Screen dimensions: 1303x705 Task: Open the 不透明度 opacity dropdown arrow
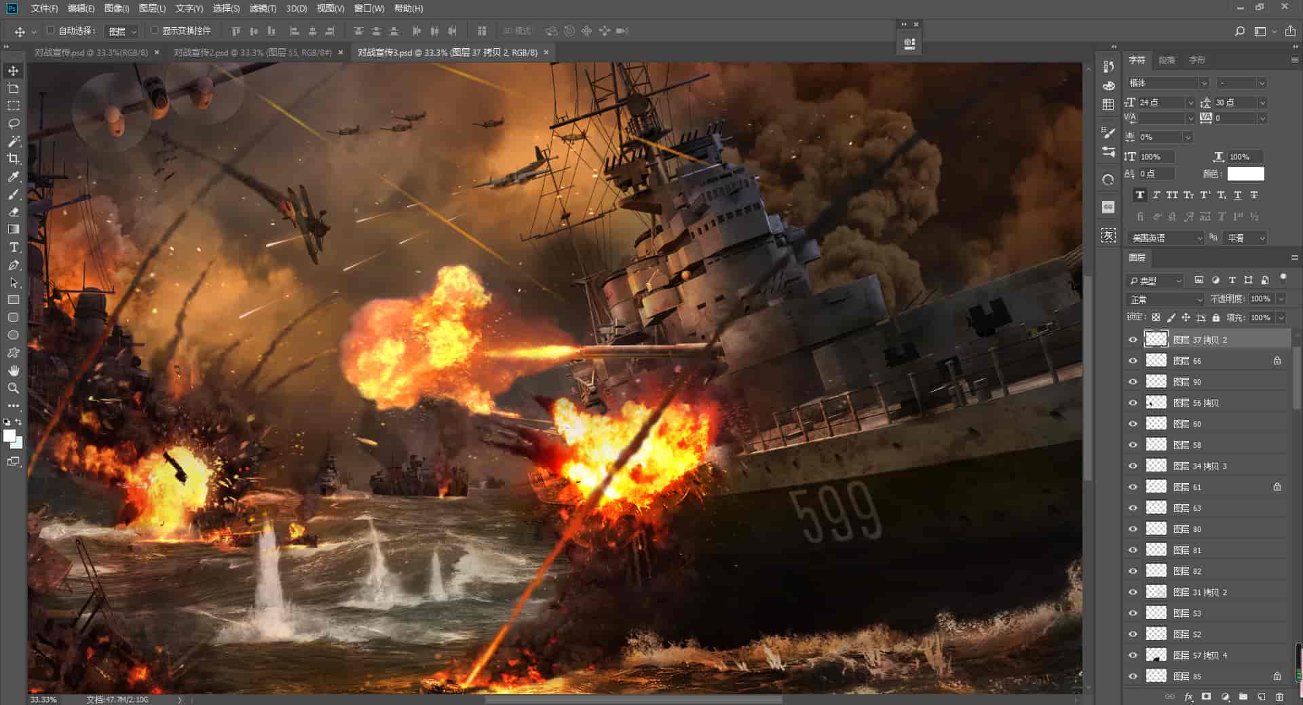(x=1281, y=299)
